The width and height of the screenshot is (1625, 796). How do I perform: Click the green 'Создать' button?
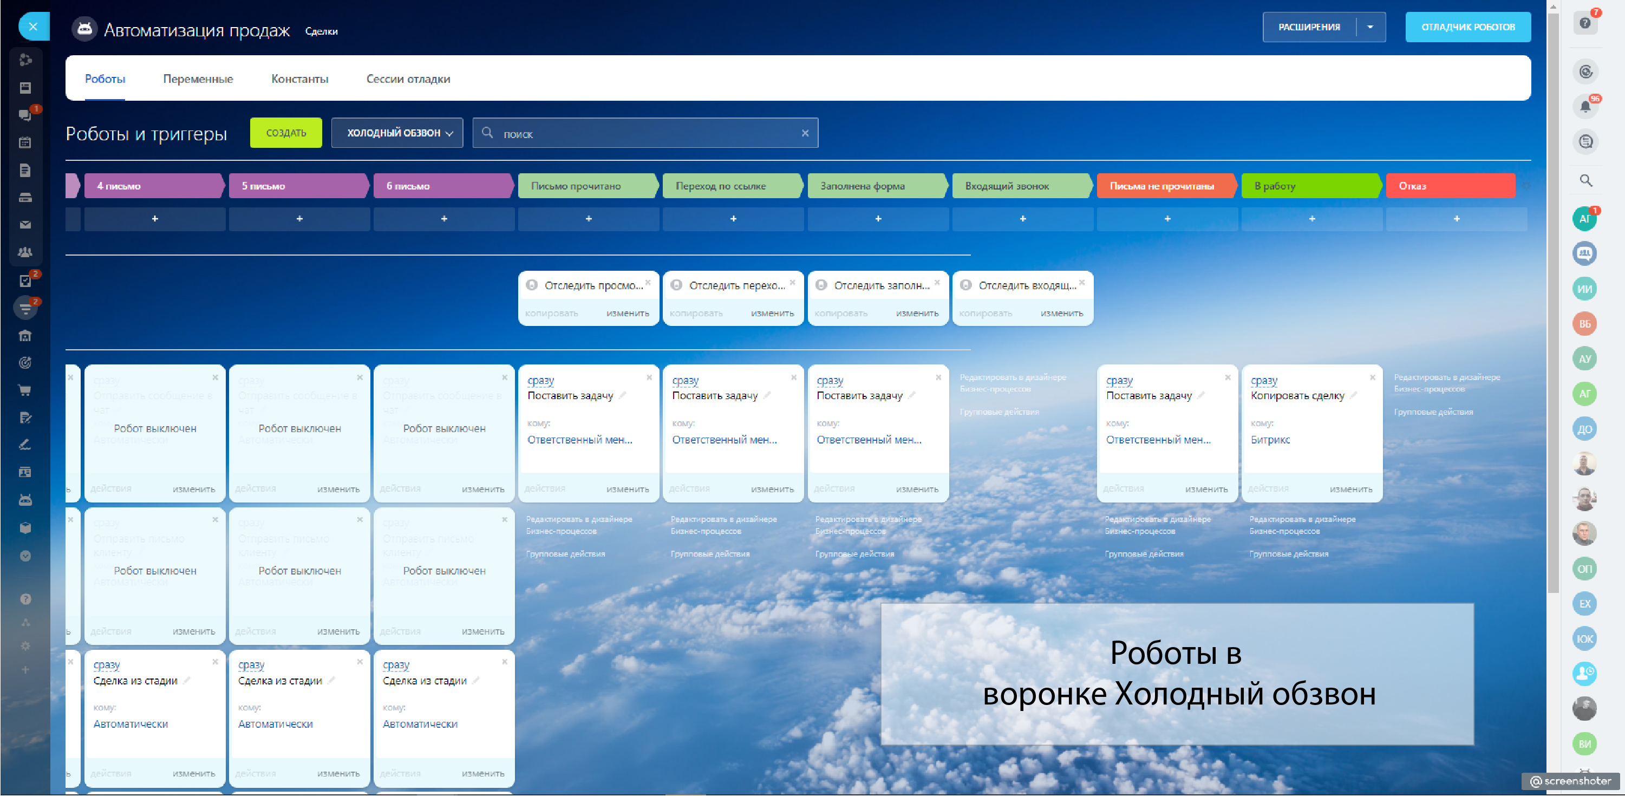(x=286, y=133)
